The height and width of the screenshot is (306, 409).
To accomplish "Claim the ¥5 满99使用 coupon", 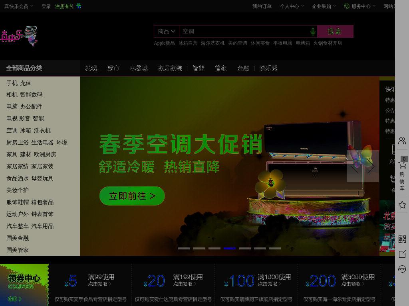I will pos(90,285).
